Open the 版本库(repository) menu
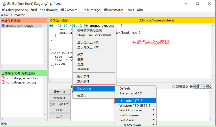The width and height of the screenshot is (216, 127). (x=15, y=10)
